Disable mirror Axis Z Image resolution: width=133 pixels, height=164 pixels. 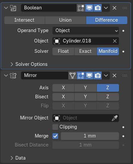pyautogui.click(x=108, y=88)
